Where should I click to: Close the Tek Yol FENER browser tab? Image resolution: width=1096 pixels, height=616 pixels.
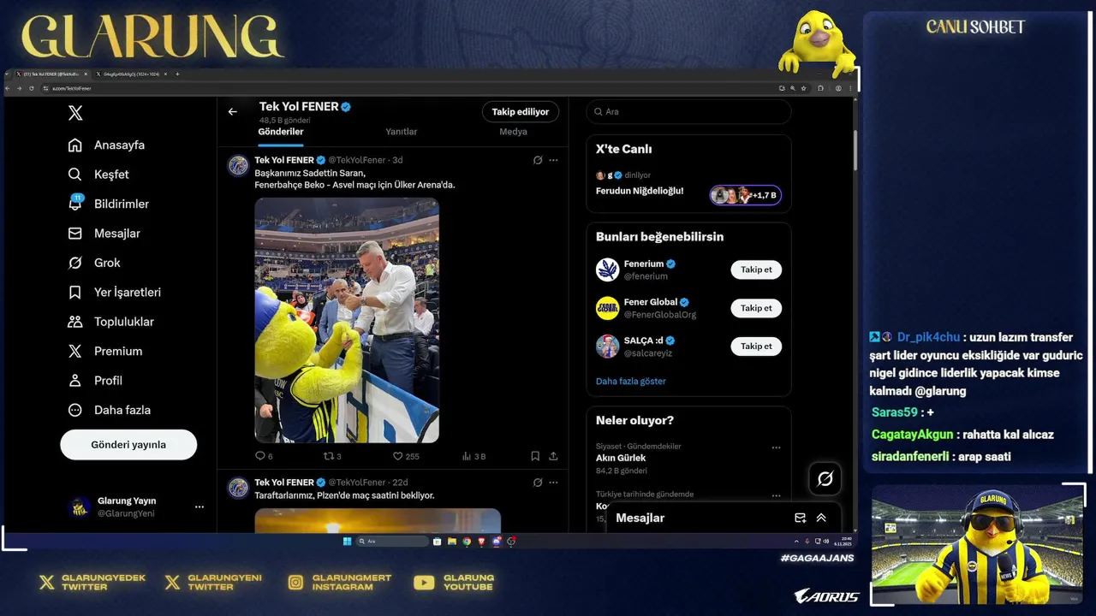pyautogui.click(x=86, y=74)
